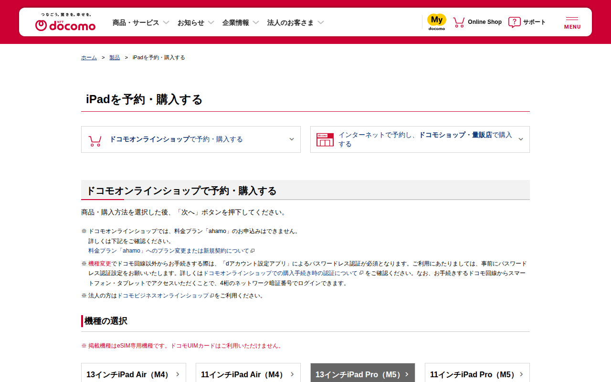611x382 pixels.
Task: Expand the ドコモショップ・量販店で購入する chevron
Action: click(521, 139)
